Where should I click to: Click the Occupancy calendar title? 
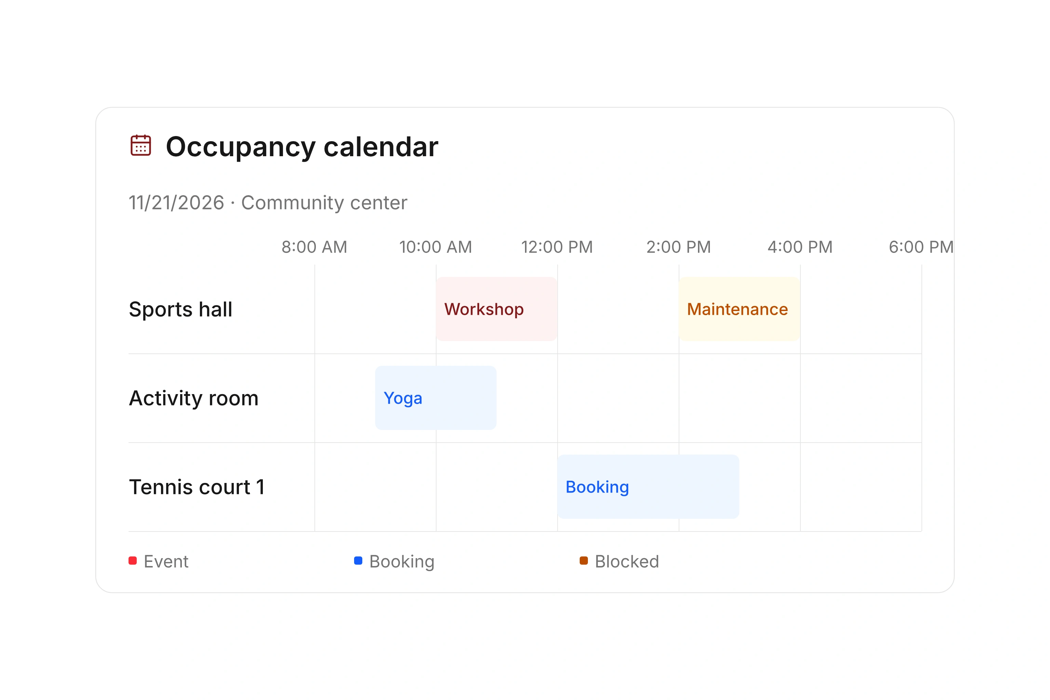302,147
